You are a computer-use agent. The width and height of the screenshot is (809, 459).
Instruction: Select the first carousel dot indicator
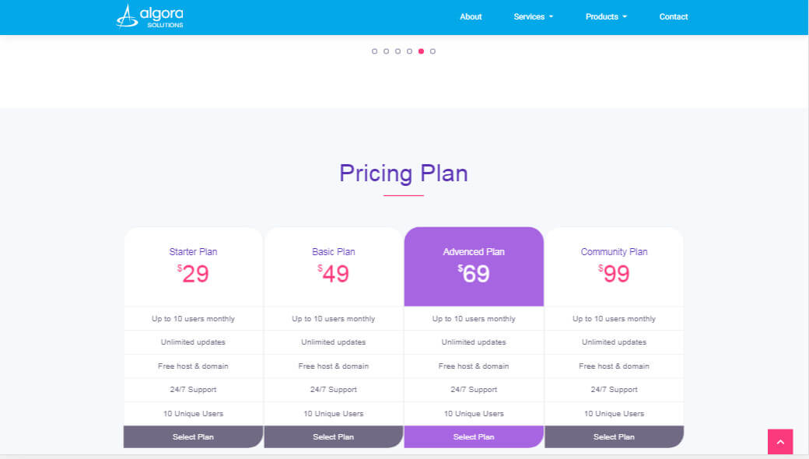(375, 51)
